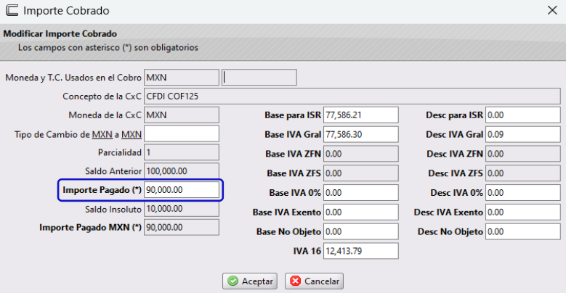Click the Desc IVA Gral field
Viewport: 566px width, 293px height.
tap(522, 134)
